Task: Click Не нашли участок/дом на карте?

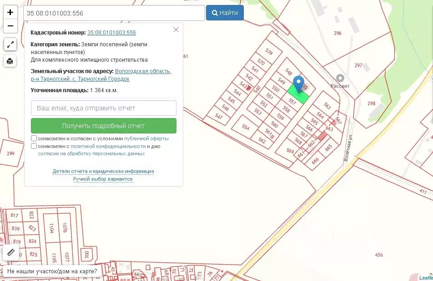Action: pos(52,271)
